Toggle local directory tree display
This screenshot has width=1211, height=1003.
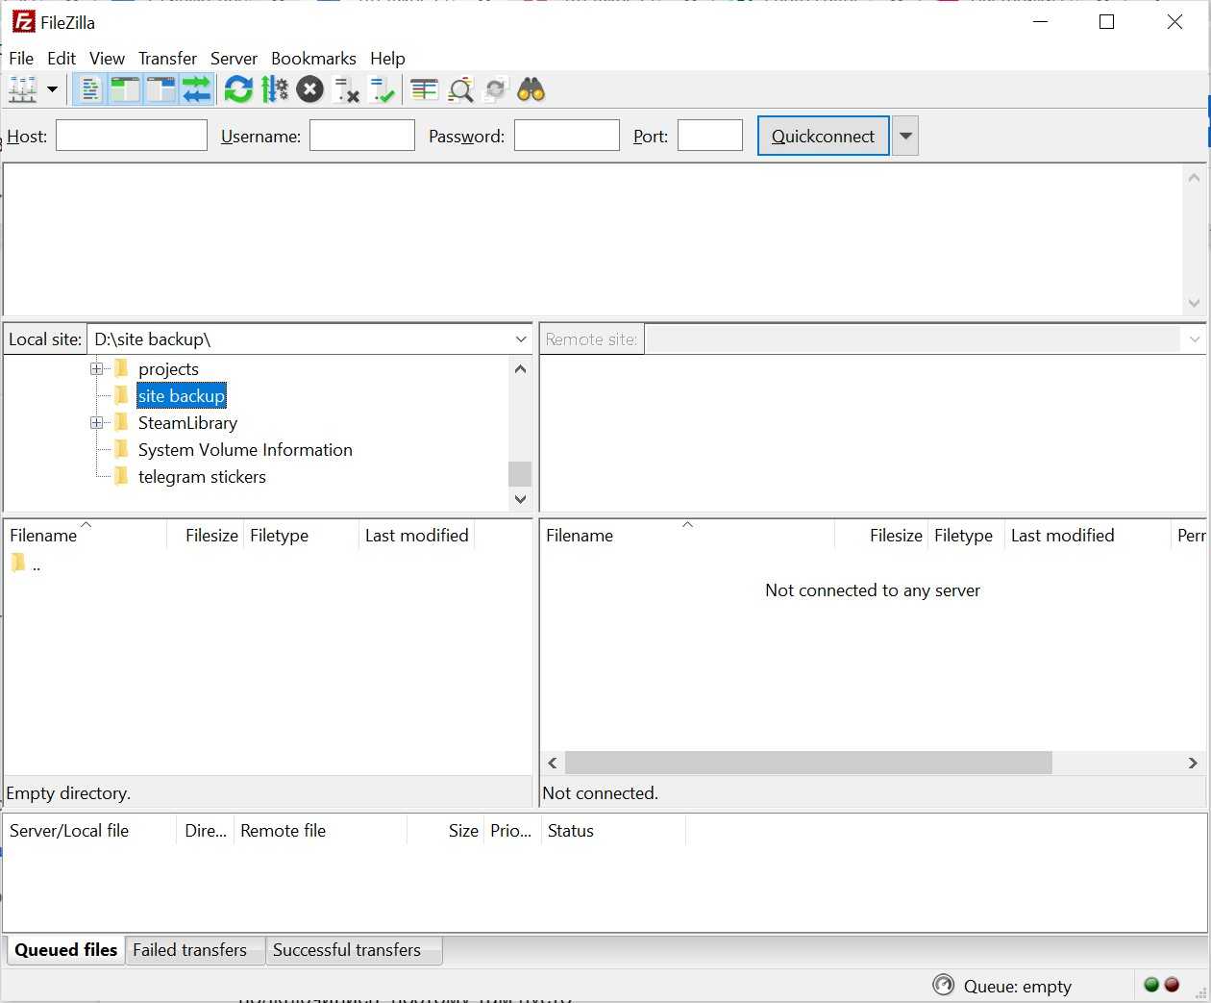(x=125, y=89)
